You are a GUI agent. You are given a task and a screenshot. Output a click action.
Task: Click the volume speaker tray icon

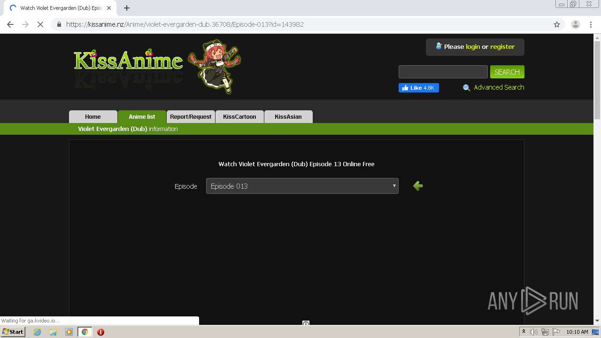point(534,332)
